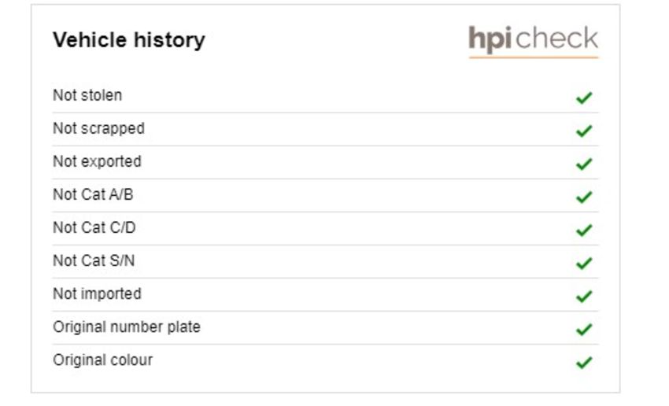The image size is (669, 406).
Task: Click the green checkmark beside Not stolen
Action: pos(584,98)
